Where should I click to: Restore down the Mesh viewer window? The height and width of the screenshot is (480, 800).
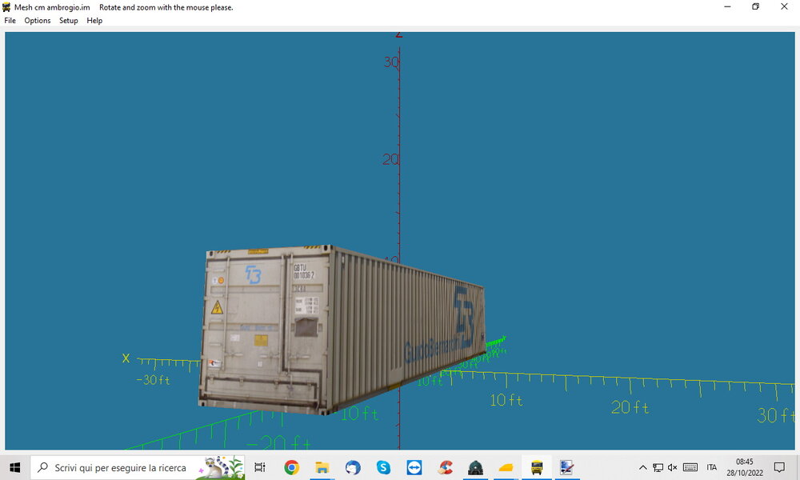pyautogui.click(x=756, y=7)
